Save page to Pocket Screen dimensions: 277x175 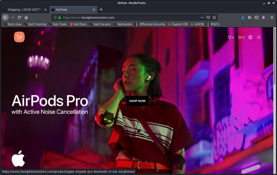tap(208, 17)
